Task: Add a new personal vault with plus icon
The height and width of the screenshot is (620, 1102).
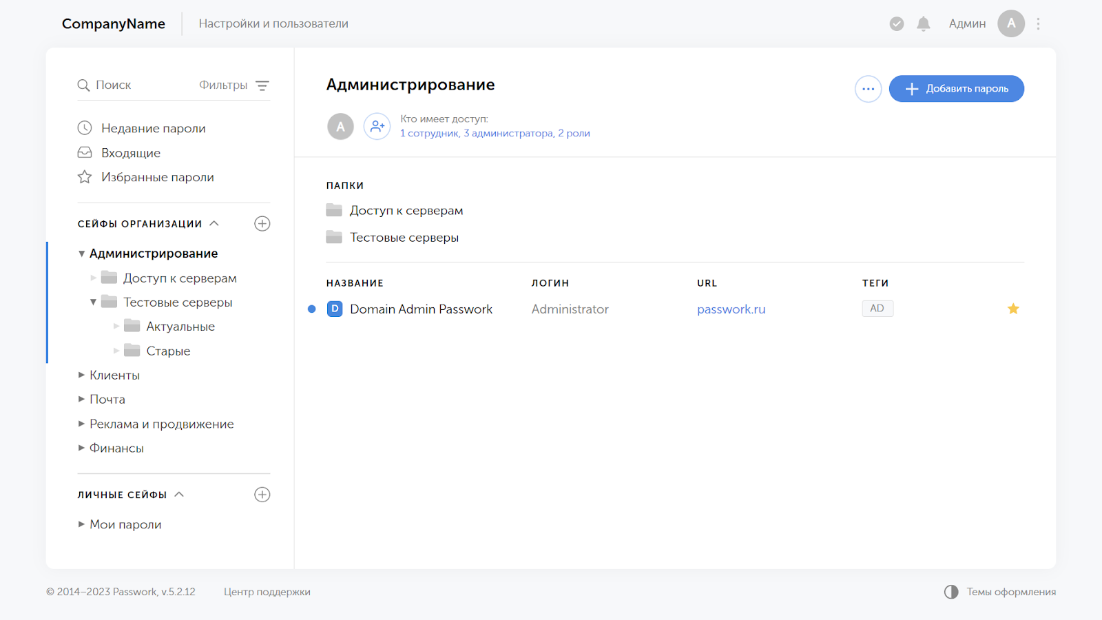Action: click(262, 495)
